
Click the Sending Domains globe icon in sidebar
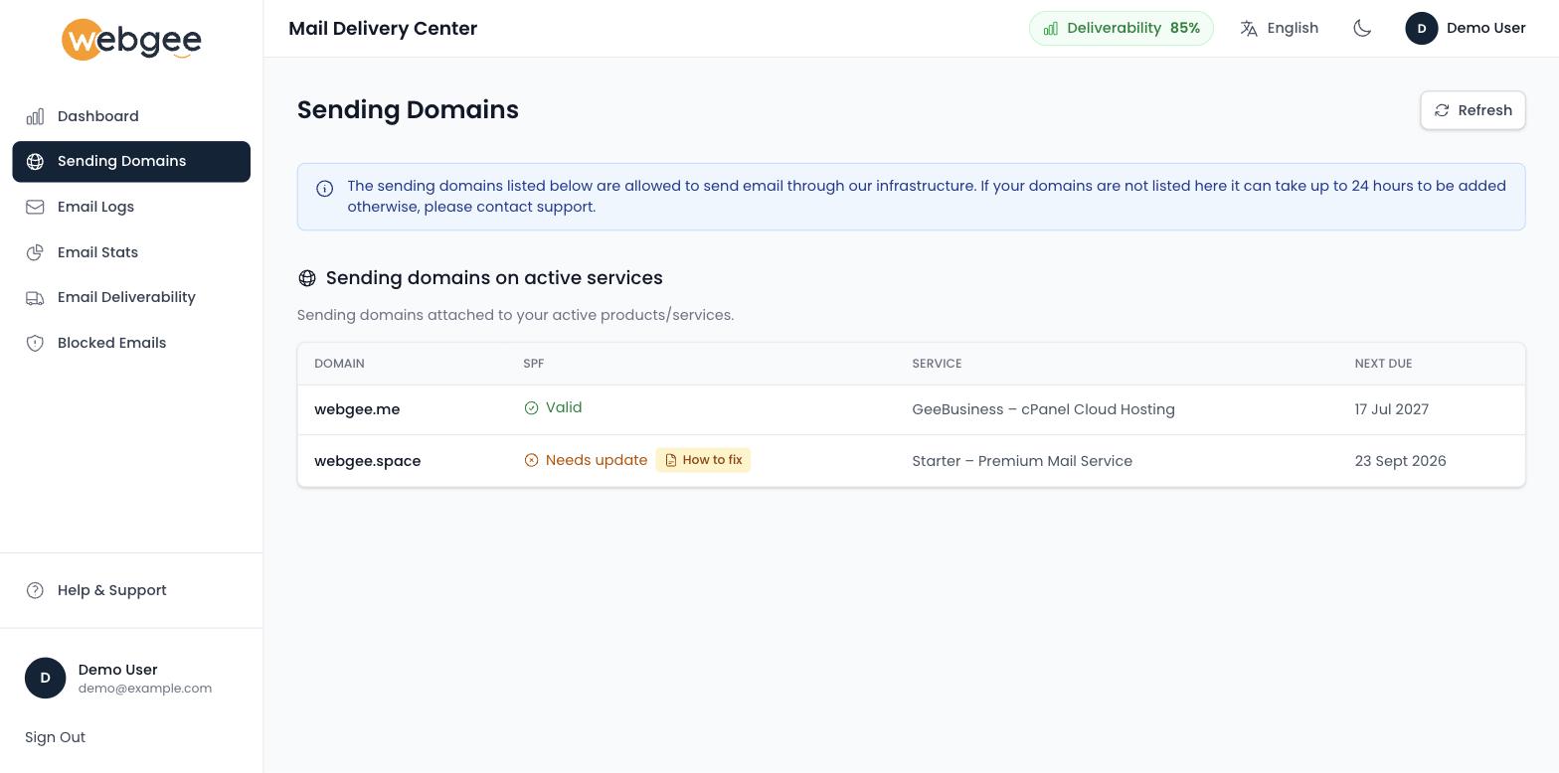(35, 162)
